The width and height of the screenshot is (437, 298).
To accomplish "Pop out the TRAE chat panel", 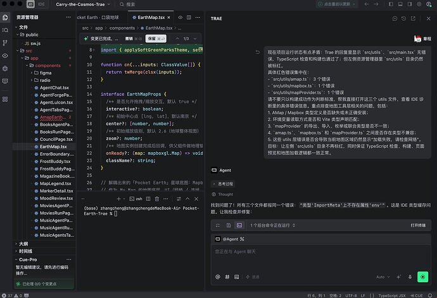I will [413, 18].
